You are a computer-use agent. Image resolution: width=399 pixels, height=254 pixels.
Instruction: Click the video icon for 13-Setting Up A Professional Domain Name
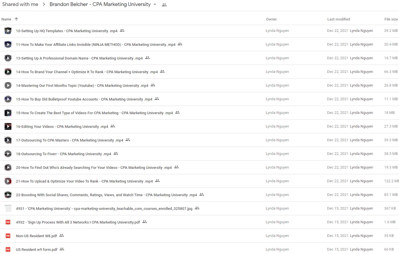point(8,58)
